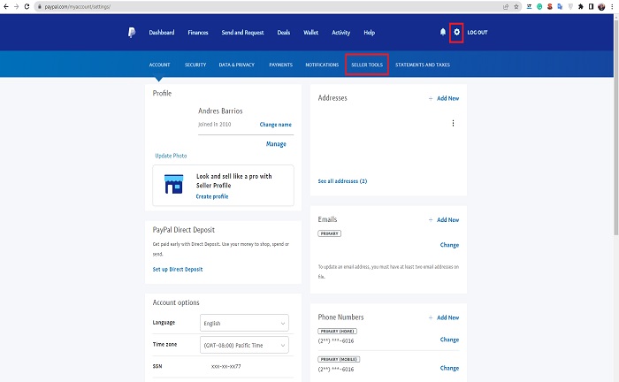619x382 pixels.
Task: Open the Google Translate extension icon
Action: click(560, 7)
